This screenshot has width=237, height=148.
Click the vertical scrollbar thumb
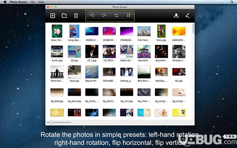point(193,28)
